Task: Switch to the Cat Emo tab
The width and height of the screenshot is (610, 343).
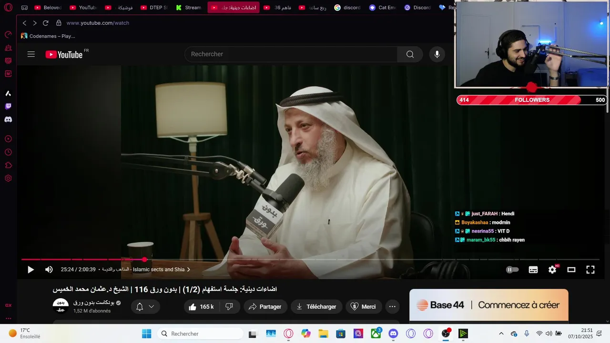Action: coord(383,8)
